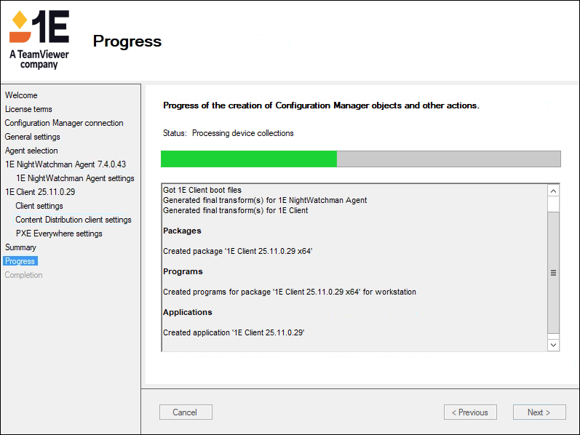Click the log scrollbar thumb grip

[553, 273]
